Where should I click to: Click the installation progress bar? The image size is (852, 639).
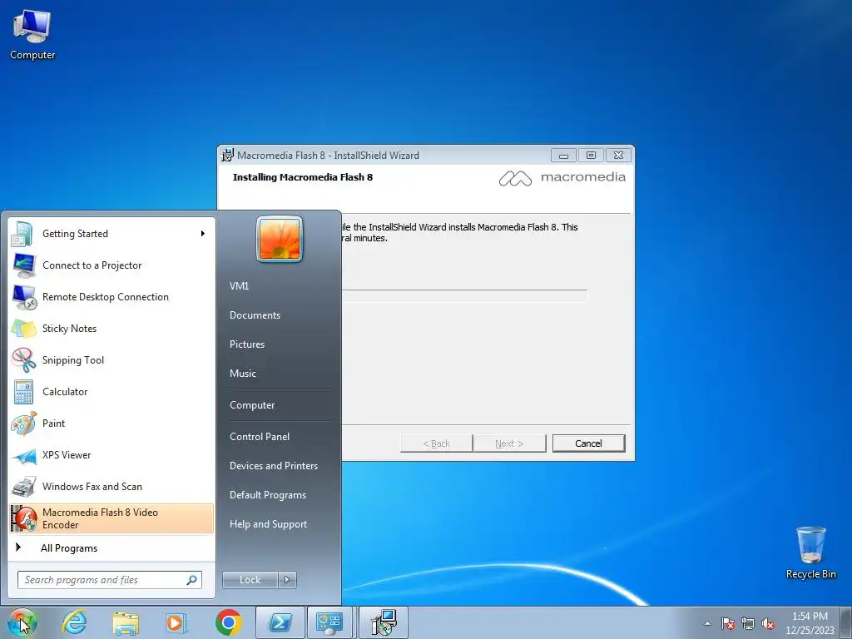tap(464, 296)
